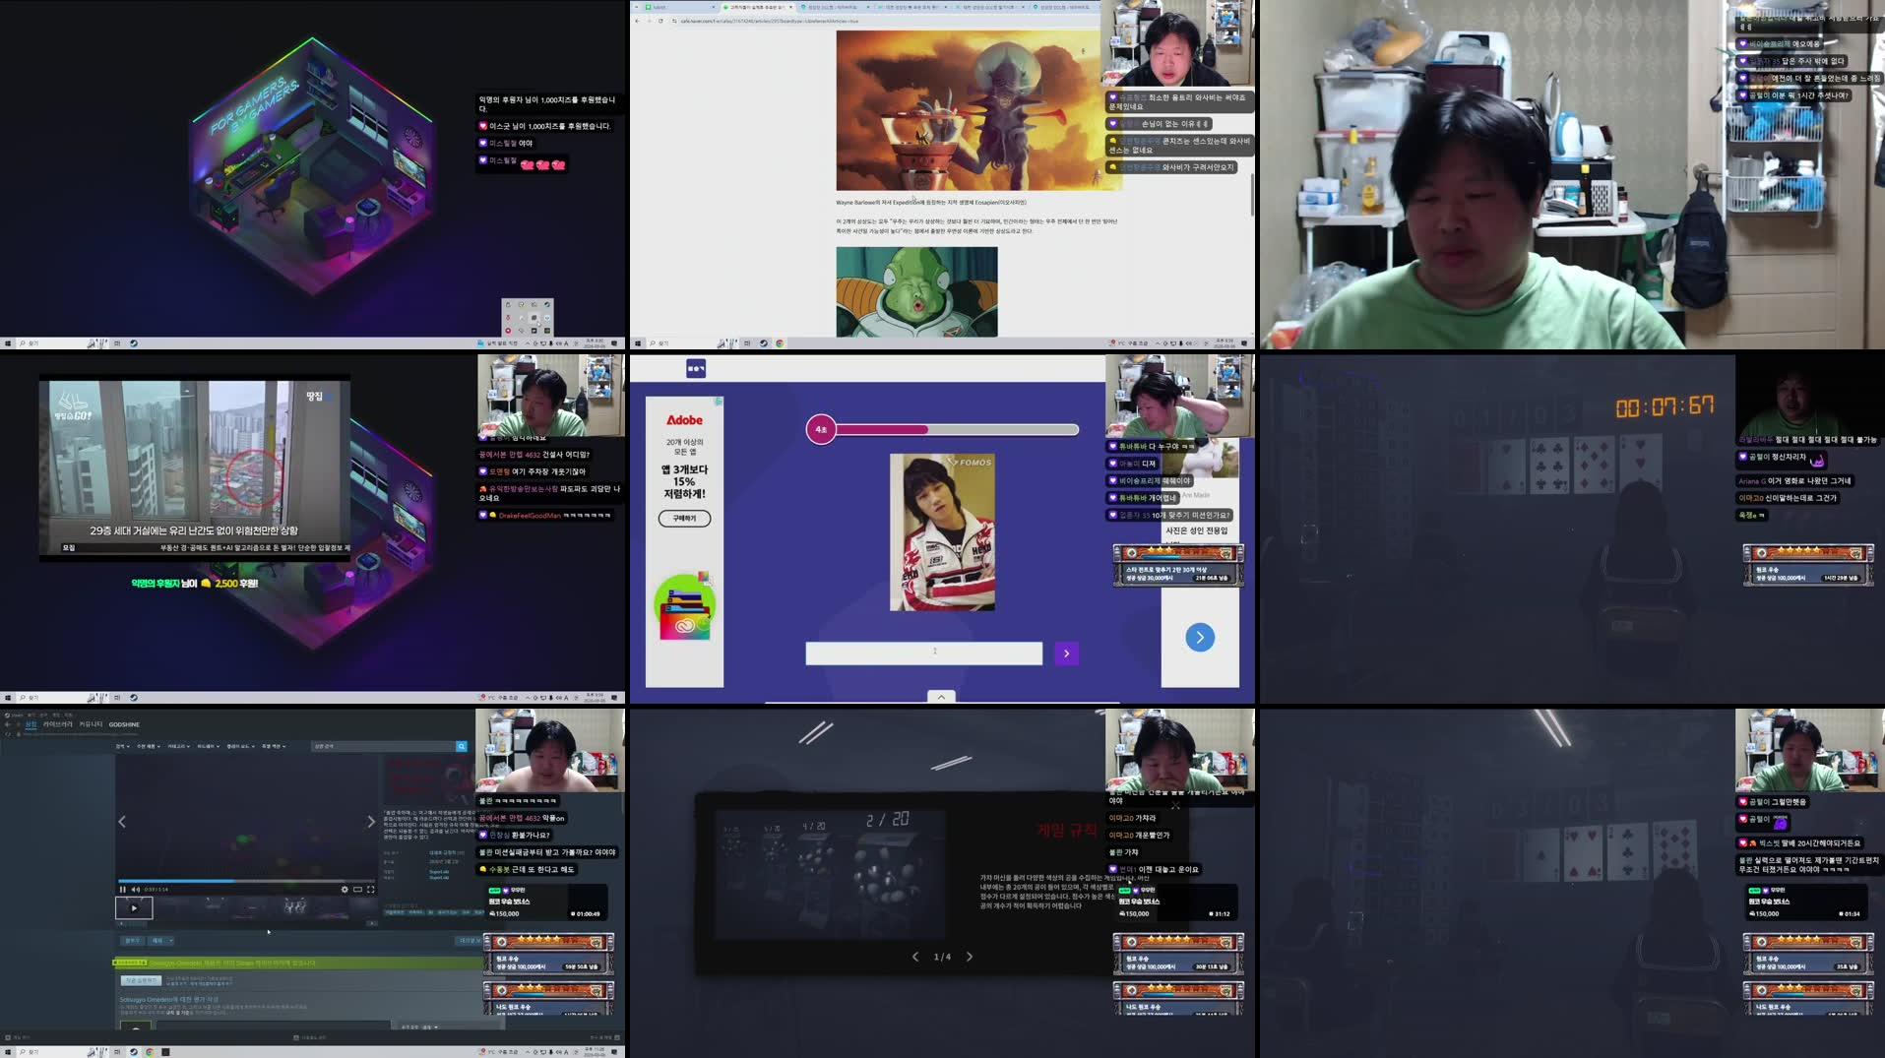Image resolution: width=1885 pixels, height=1058 pixels.
Task: Toggle fullscreen on the Steam trailer
Action: coord(371,890)
